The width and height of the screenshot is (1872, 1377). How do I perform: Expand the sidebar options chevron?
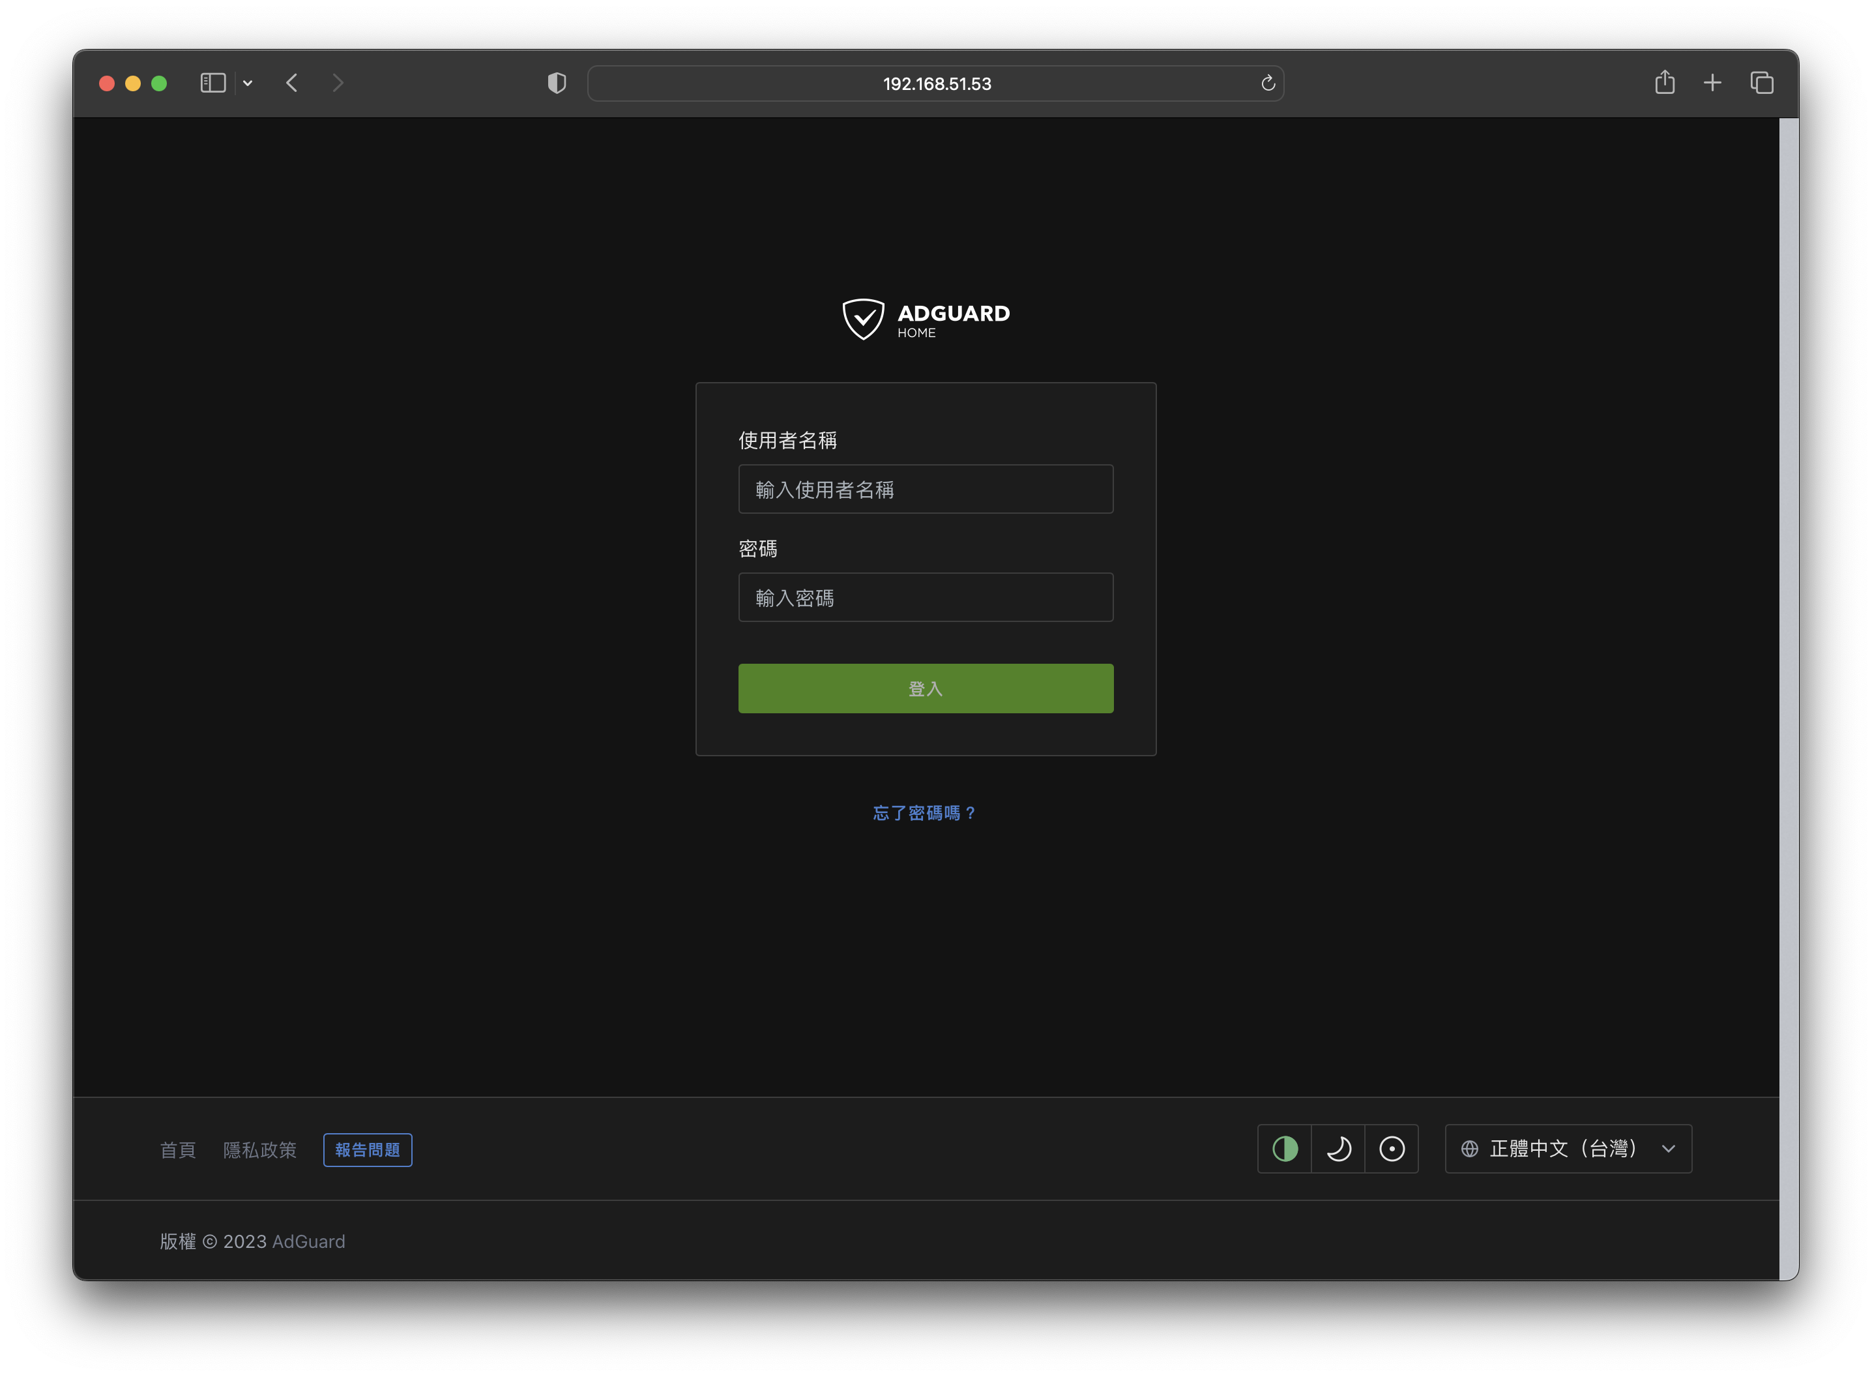coord(248,83)
